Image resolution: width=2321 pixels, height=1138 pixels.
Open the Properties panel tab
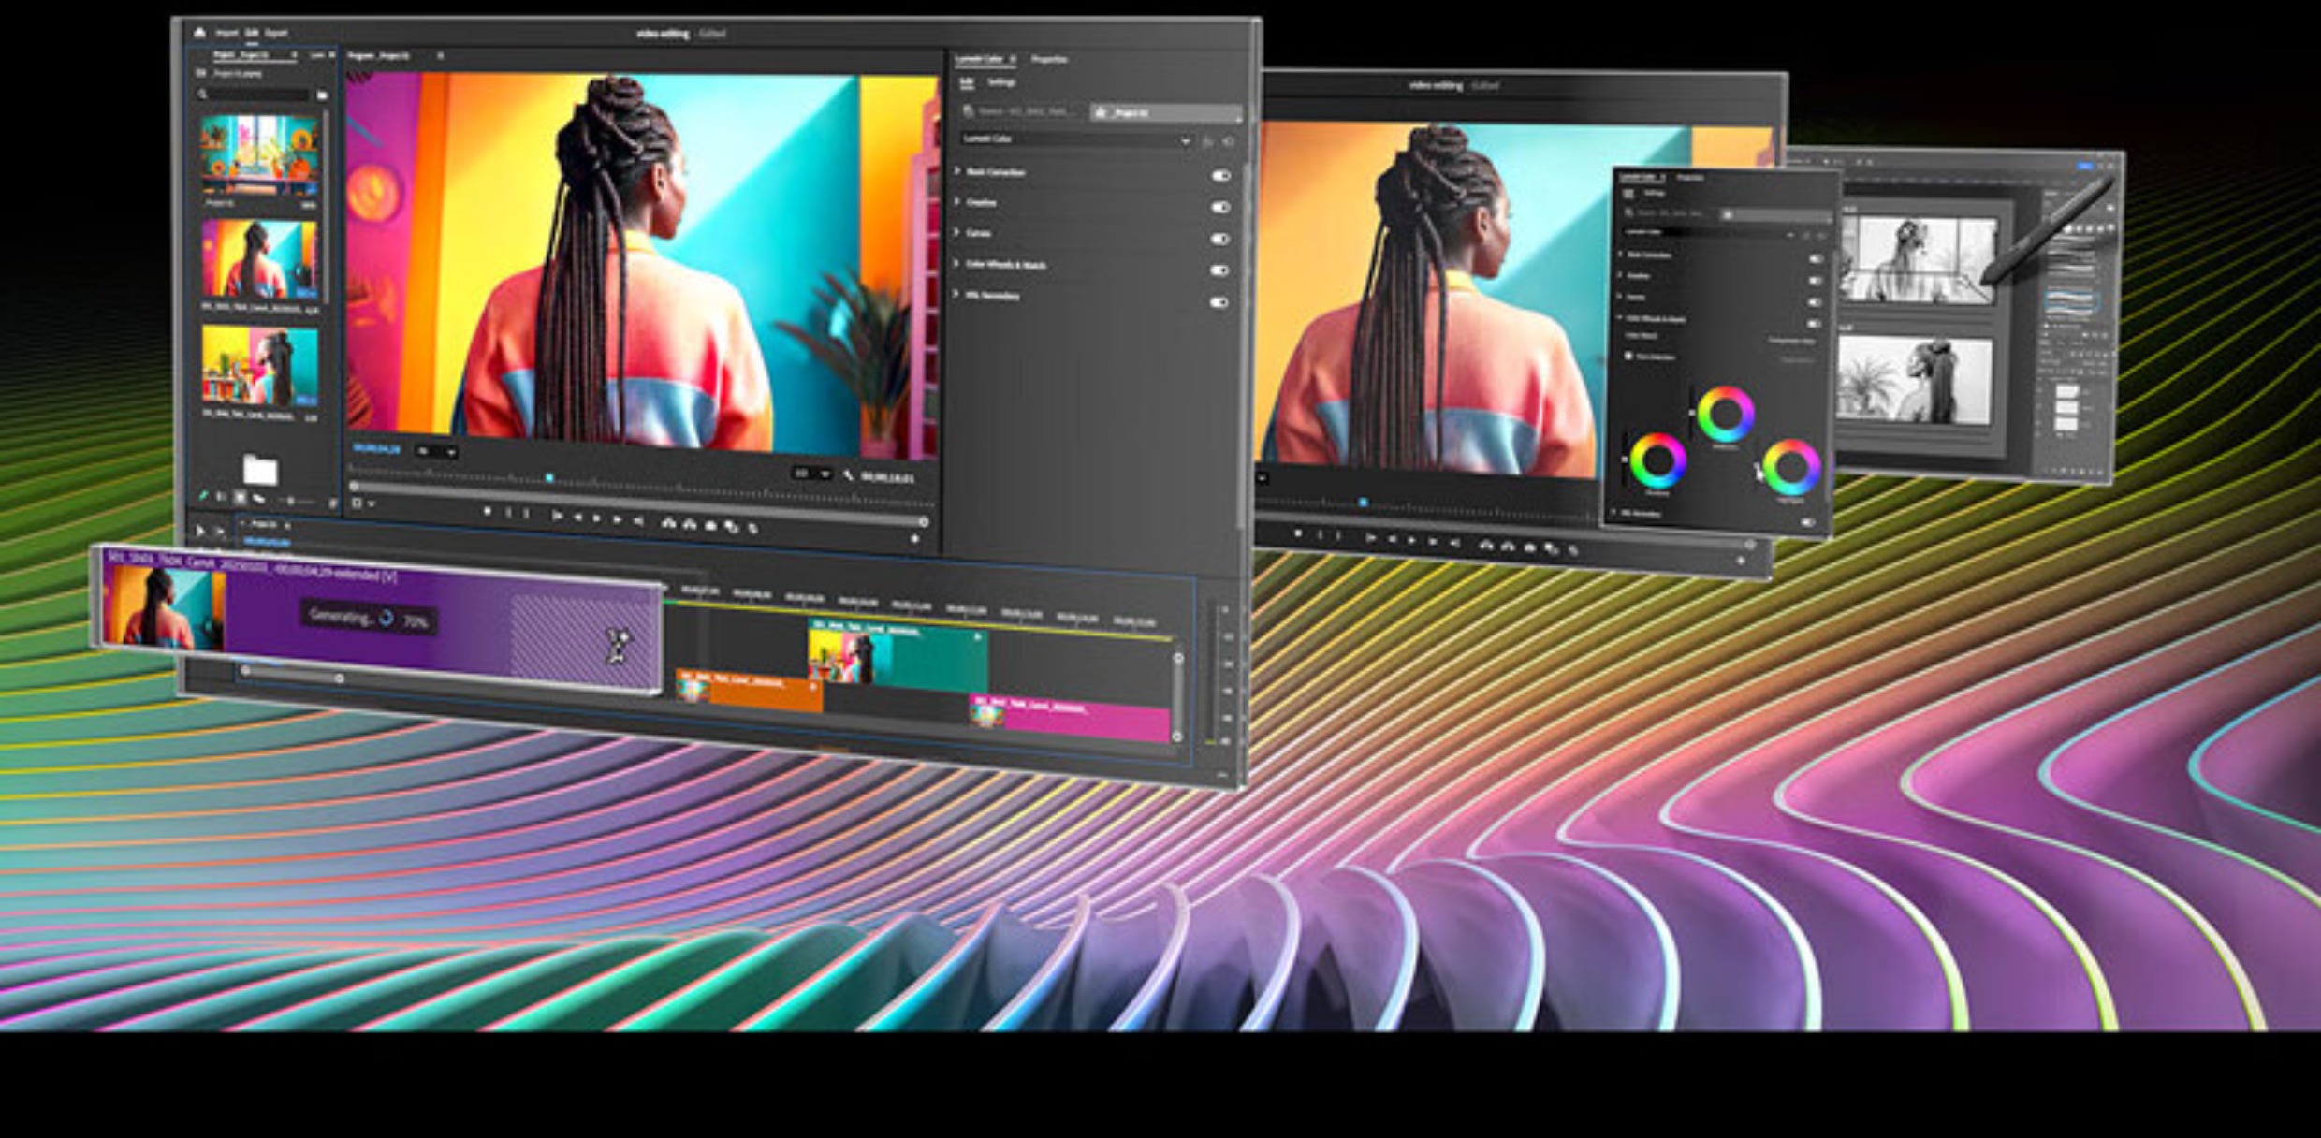click(x=1049, y=59)
